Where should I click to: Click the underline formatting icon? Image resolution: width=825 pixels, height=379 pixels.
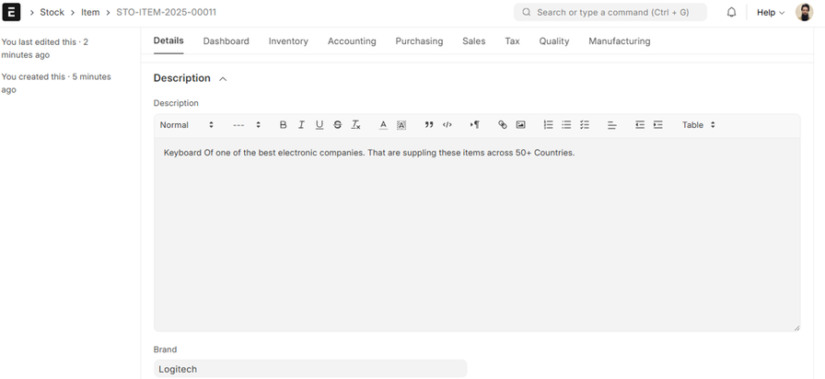coord(320,125)
